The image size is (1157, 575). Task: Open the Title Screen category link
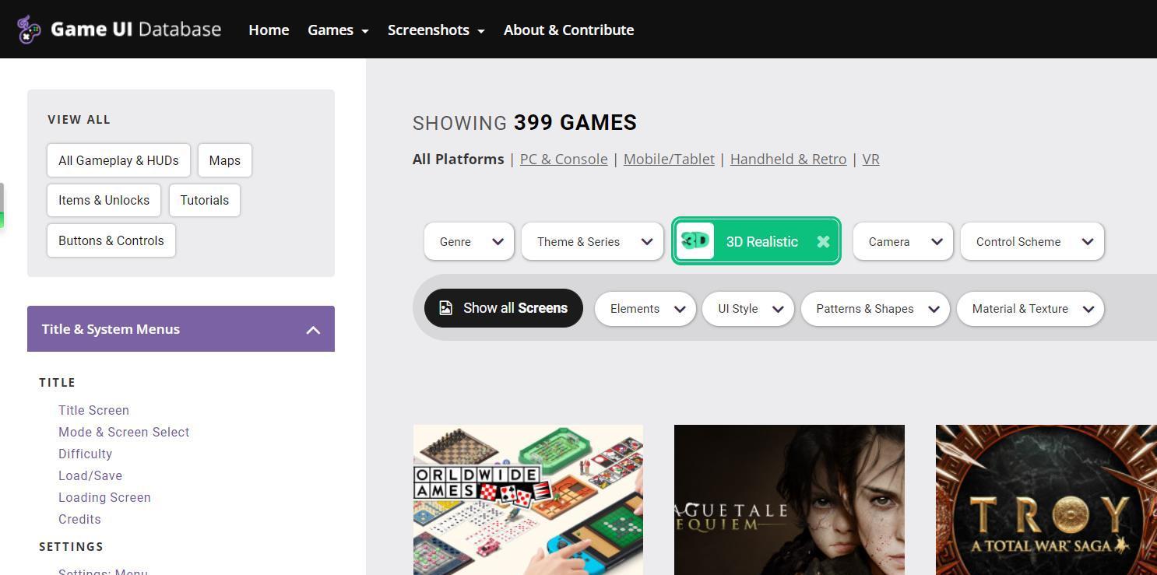[93, 410]
